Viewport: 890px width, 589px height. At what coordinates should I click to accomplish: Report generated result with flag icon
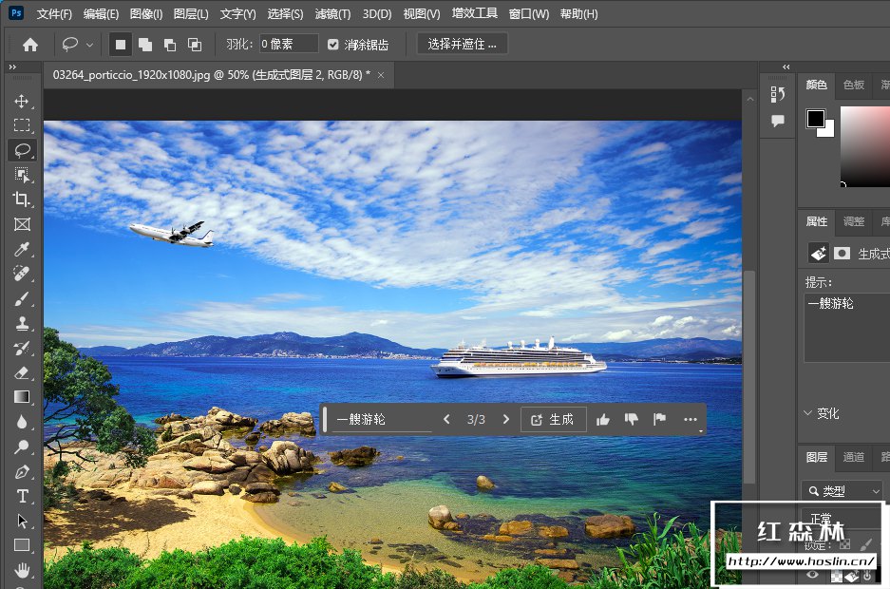pos(659,419)
